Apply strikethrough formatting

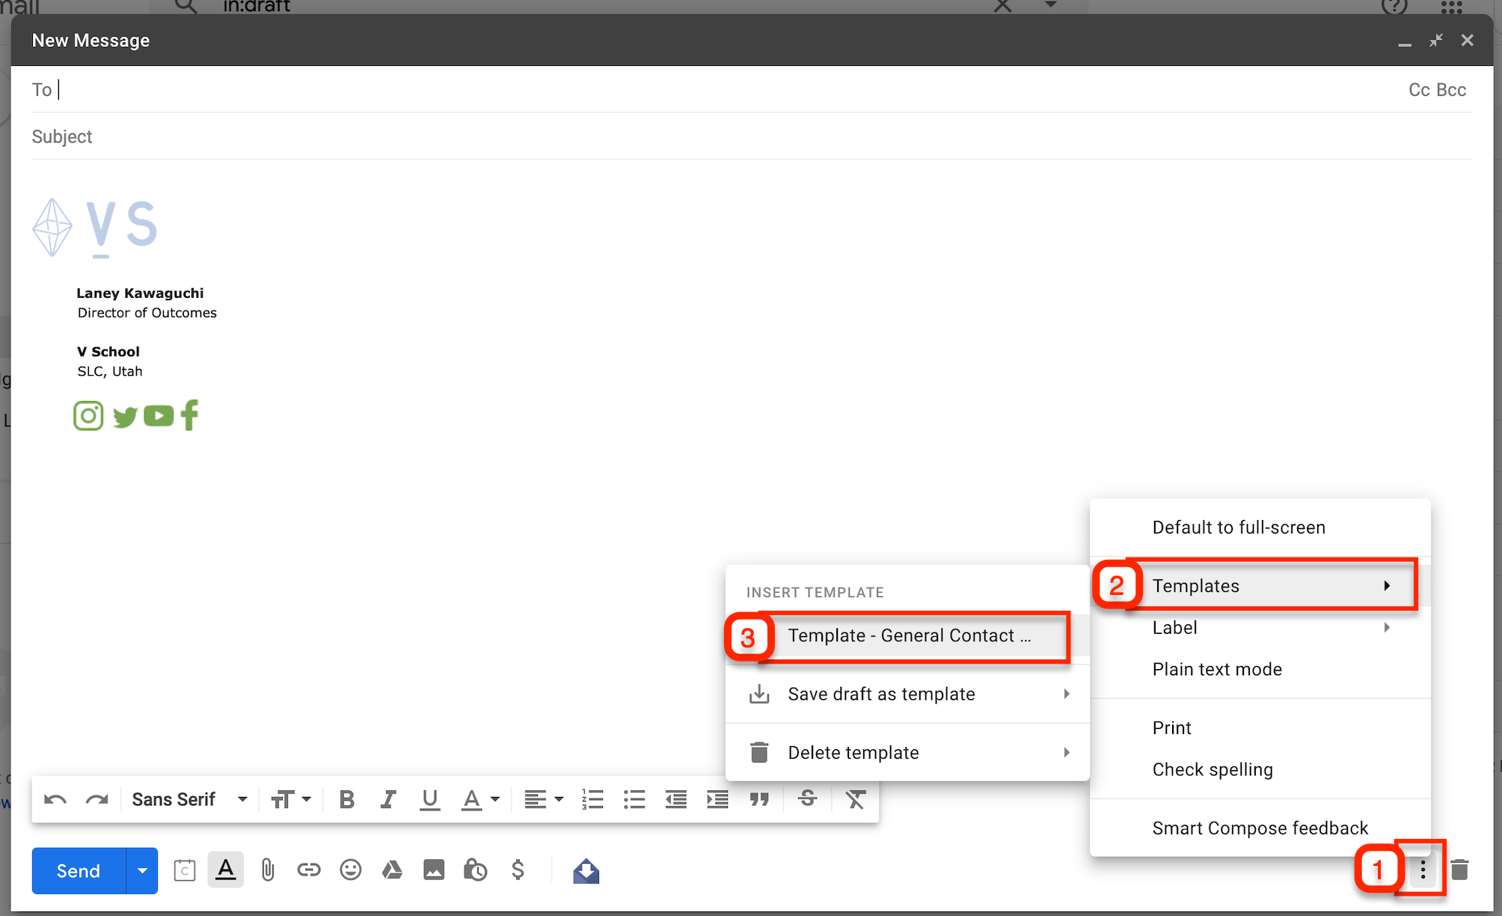[x=807, y=799]
